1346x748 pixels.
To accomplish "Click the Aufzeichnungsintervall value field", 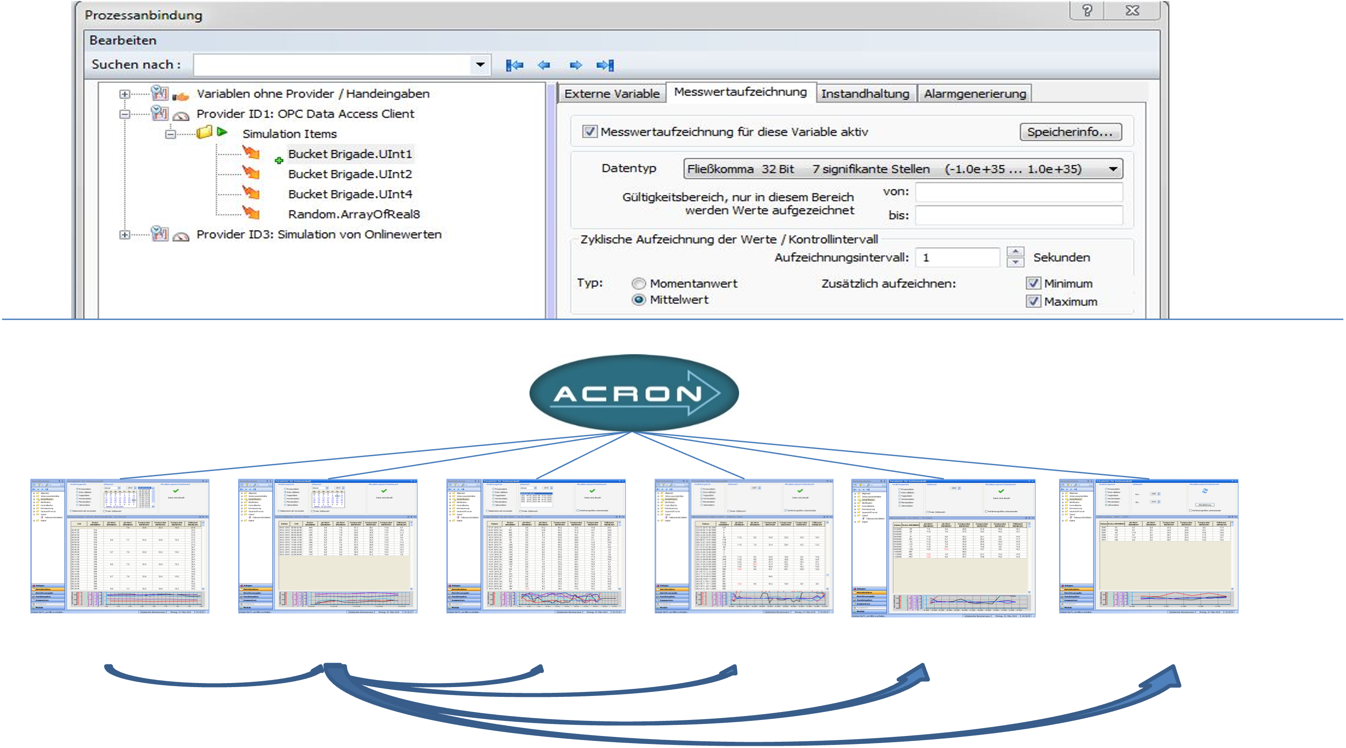I will 958,257.
